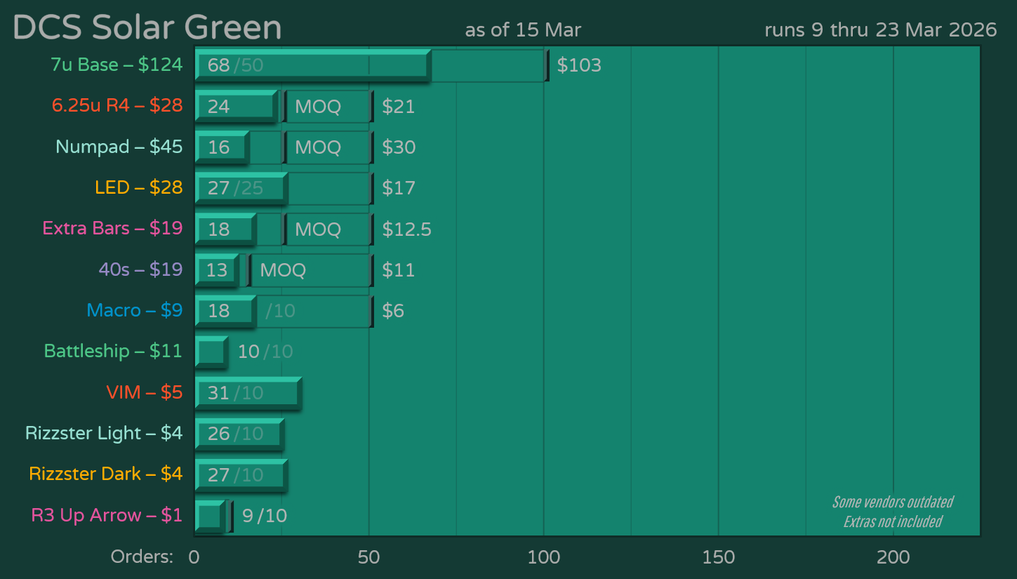
Task: Click the R3 Up Arrow bar block
Action: [211, 516]
